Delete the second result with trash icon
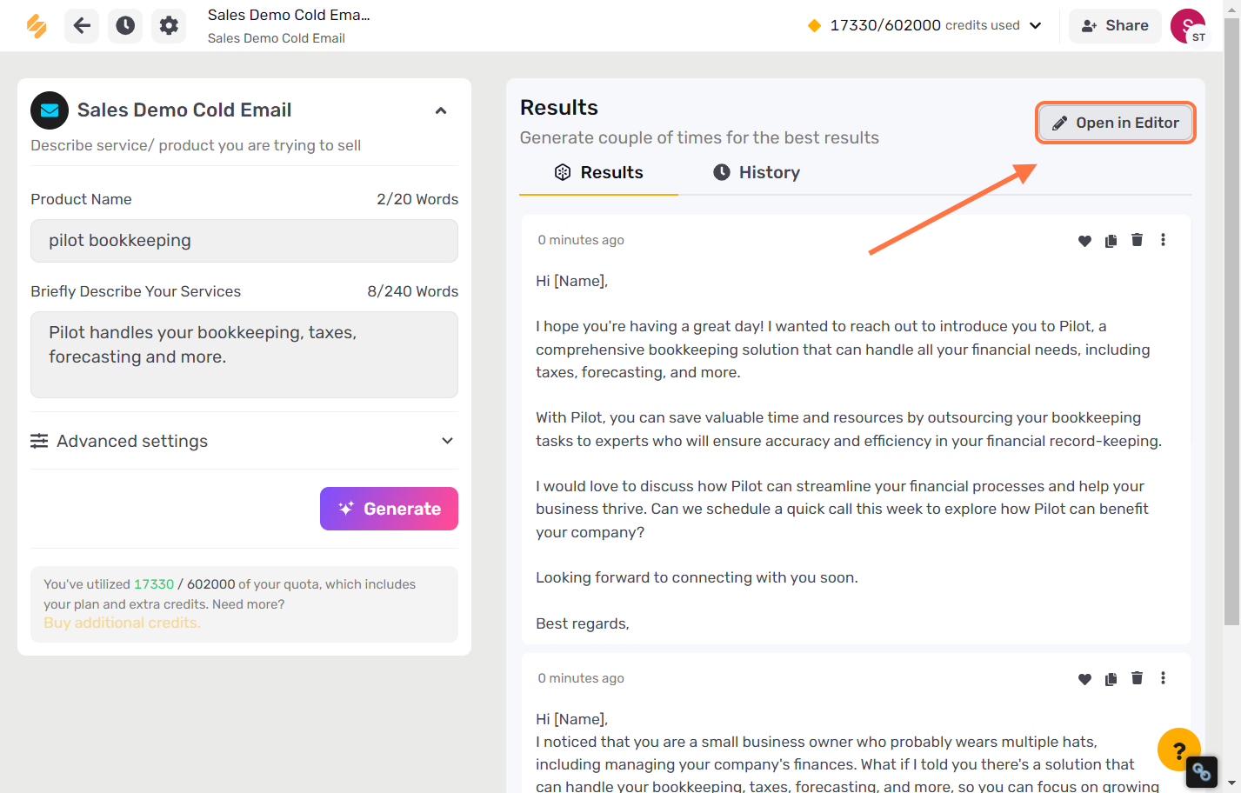 [x=1137, y=678]
